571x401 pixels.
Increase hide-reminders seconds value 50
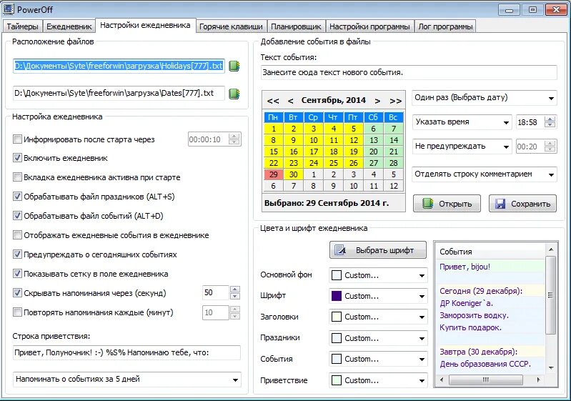235,289
